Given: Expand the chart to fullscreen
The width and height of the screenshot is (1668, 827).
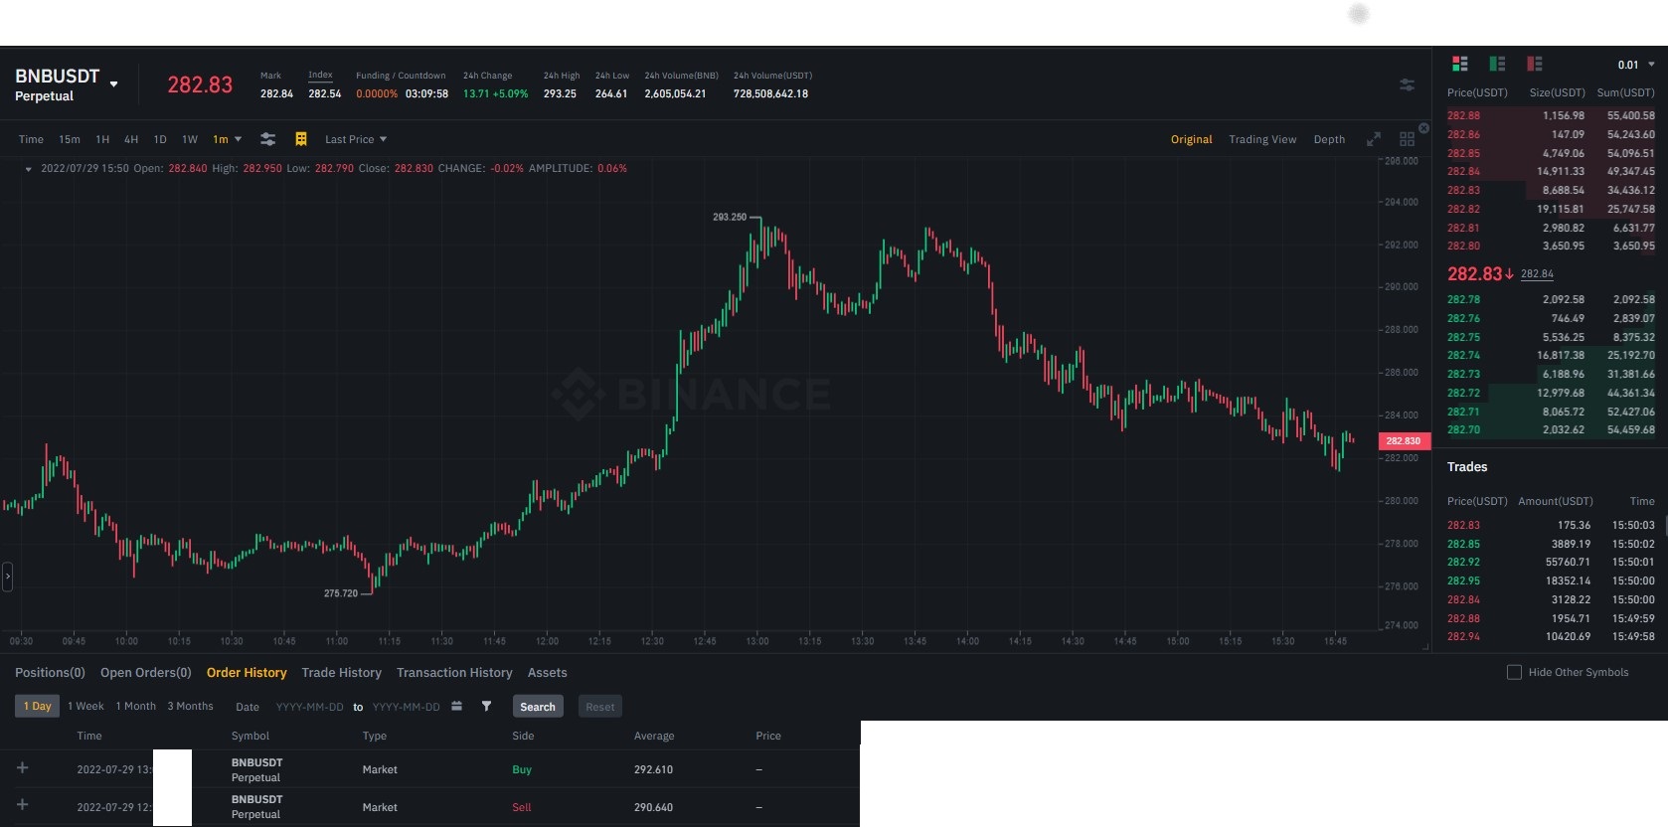Looking at the screenshot, I should pyautogui.click(x=1374, y=139).
